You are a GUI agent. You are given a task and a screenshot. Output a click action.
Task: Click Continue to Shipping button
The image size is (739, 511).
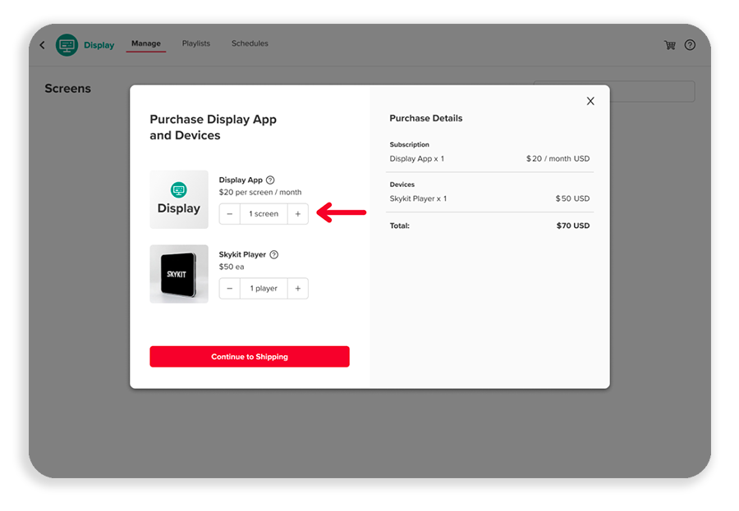click(250, 357)
